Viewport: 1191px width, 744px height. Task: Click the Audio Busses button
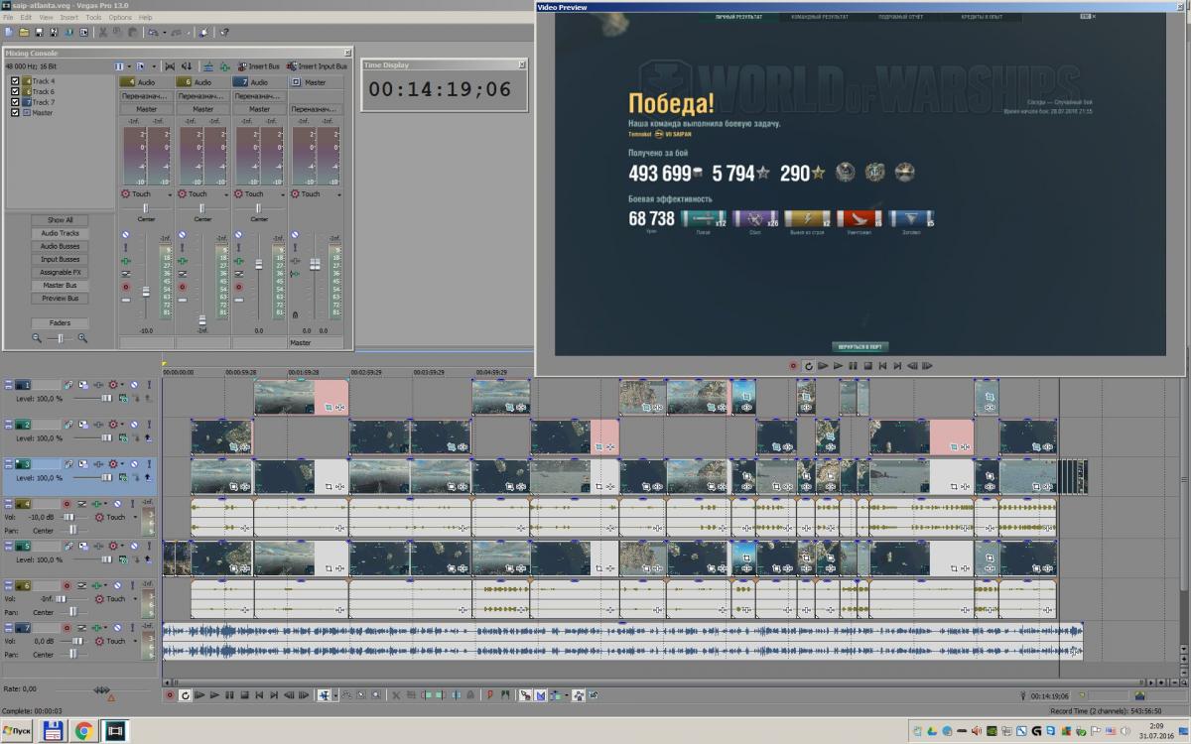coord(60,246)
